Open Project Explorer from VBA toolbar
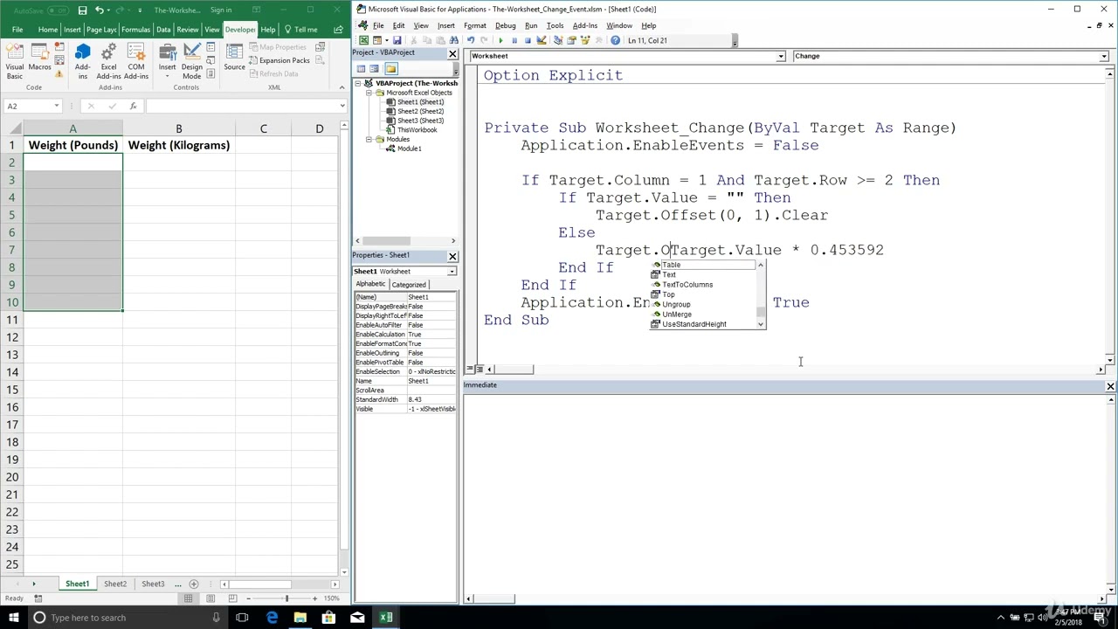The width and height of the screenshot is (1118, 629). click(559, 40)
